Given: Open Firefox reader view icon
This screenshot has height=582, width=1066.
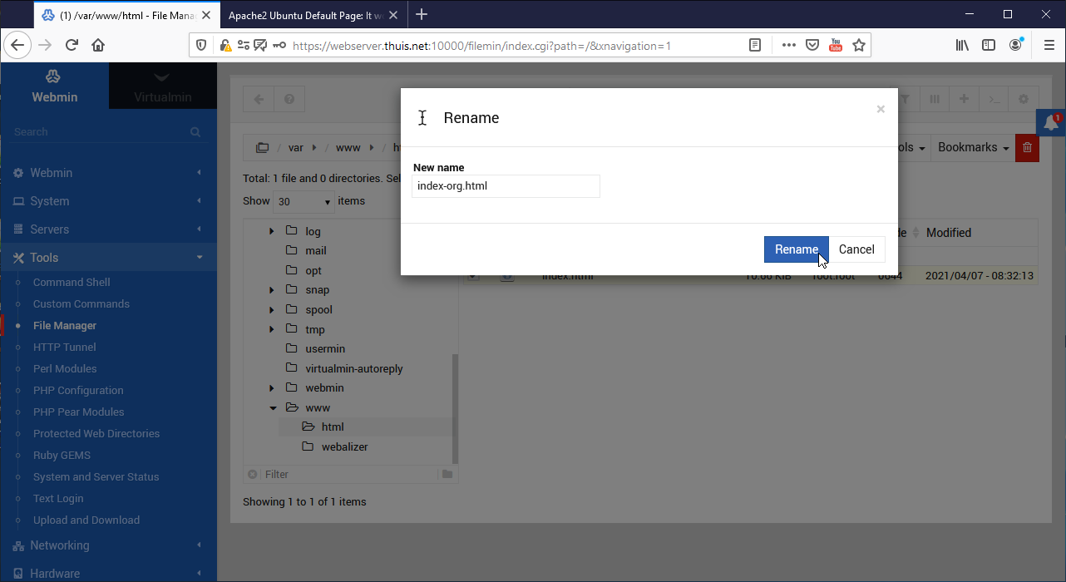Looking at the screenshot, I should [x=755, y=46].
